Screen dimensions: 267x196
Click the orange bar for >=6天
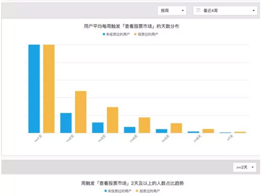coord(208,131)
